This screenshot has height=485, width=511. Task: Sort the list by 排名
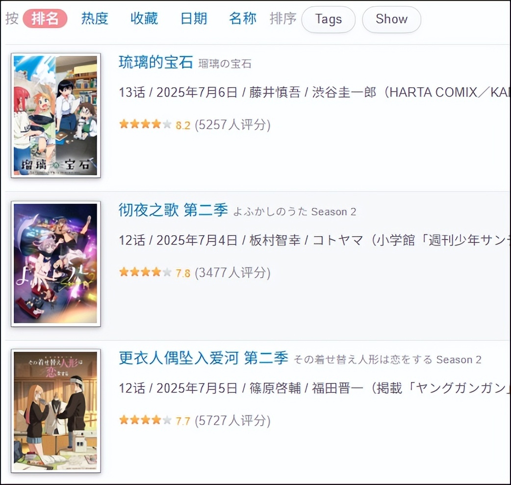[x=45, y=19]
